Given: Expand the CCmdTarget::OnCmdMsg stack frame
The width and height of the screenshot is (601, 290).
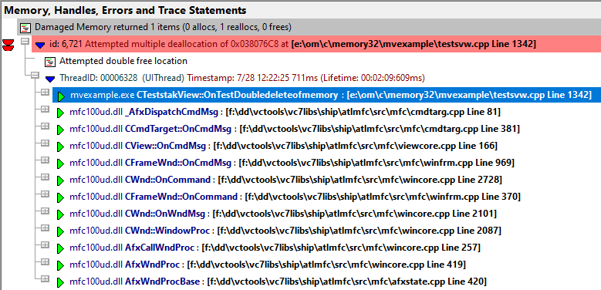Looking at the screenshot, I should coord(45,126).
